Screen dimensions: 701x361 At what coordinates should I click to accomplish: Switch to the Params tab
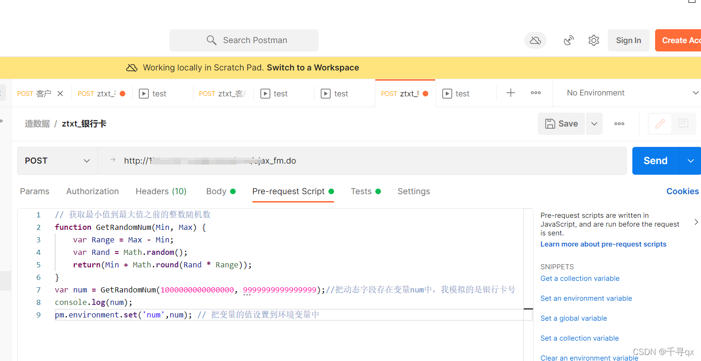(34, 191)
